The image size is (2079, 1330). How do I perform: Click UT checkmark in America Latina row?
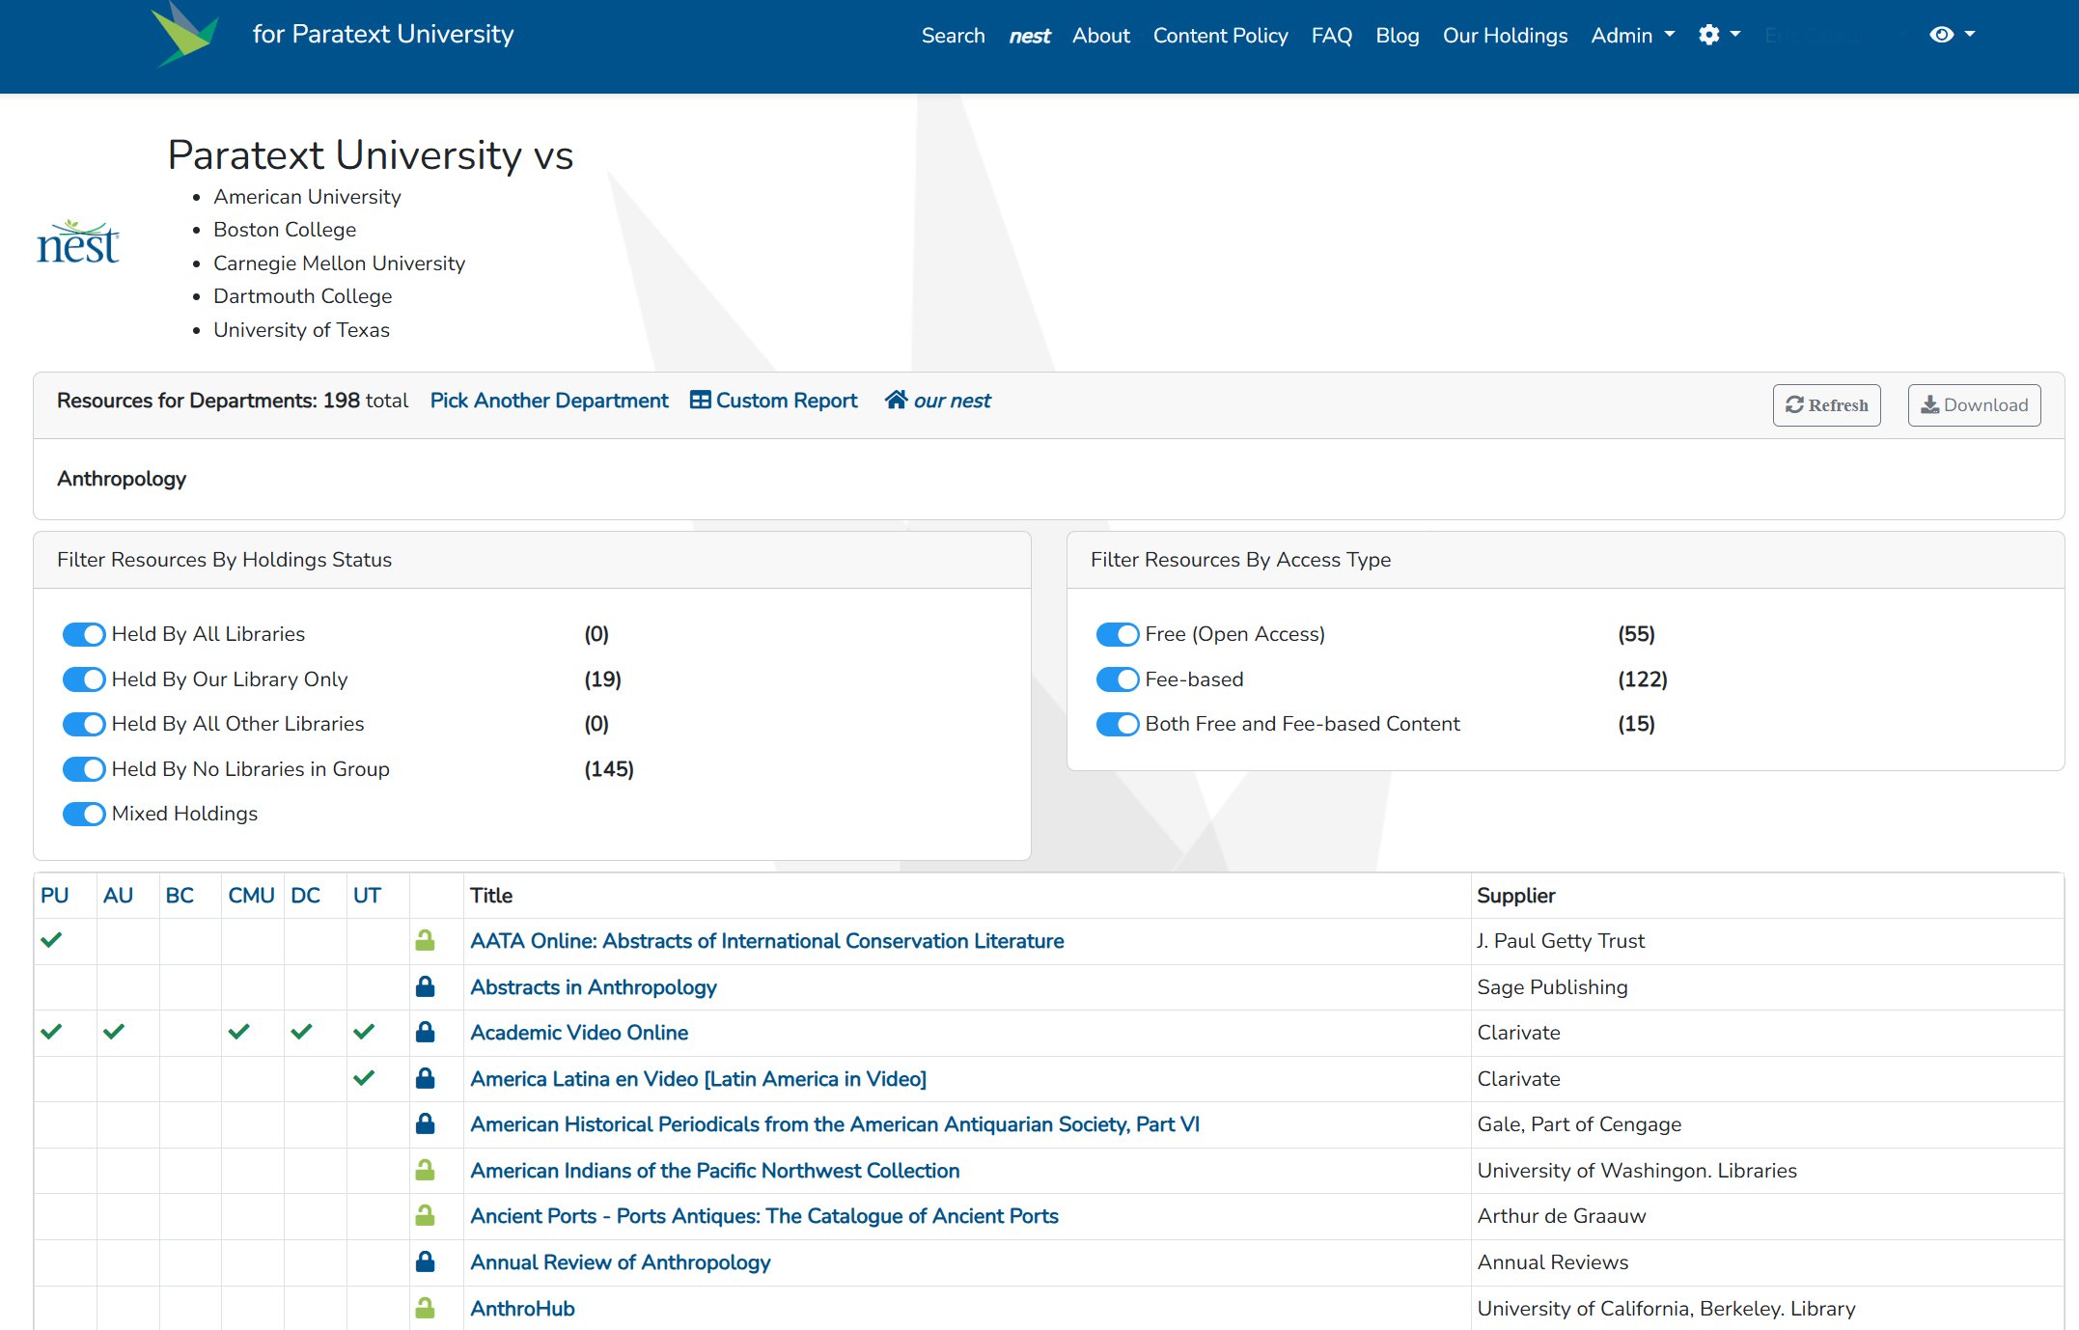(364, 1078)
